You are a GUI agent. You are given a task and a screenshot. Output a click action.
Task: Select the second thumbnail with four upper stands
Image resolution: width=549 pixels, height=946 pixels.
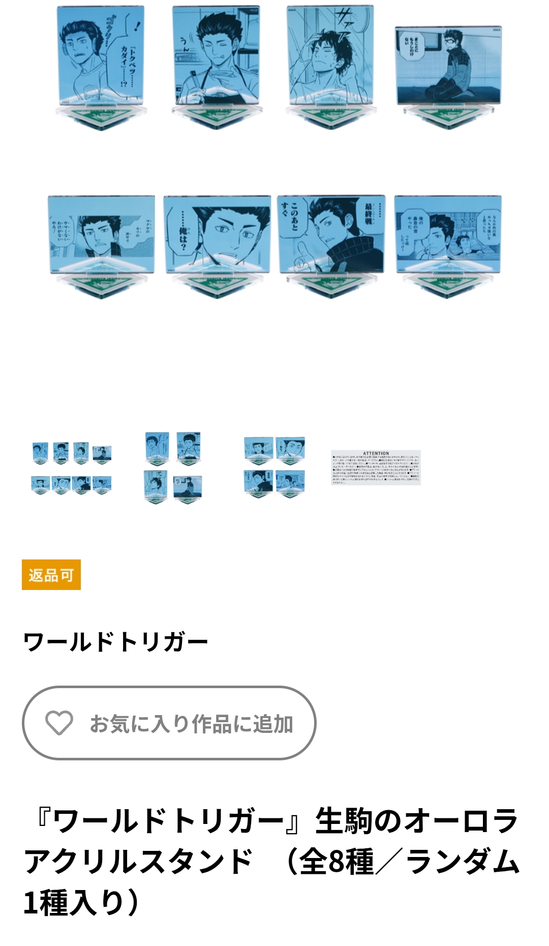pyautogui.click(x=173, y=468)
